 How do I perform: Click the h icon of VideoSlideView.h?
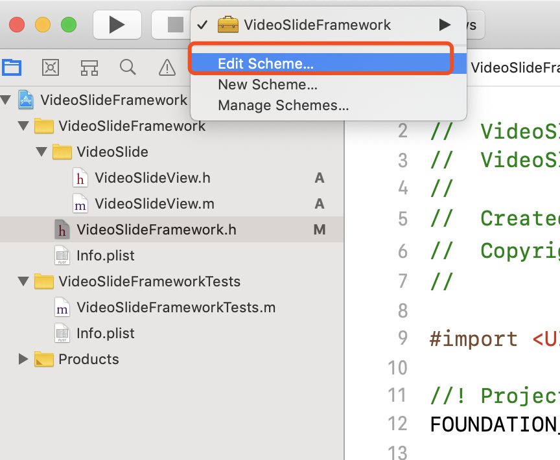coord(80,178)
